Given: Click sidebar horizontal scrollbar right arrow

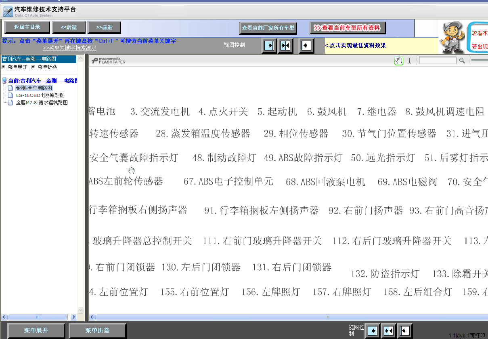Looking at the screenshot, I should pyautogui.click(x=73, y=317).
